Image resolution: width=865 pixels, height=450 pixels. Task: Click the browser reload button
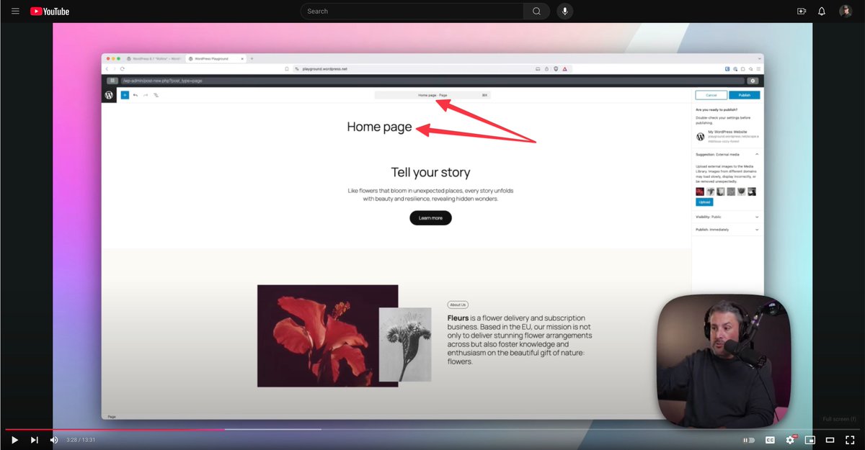click(122, 68)
